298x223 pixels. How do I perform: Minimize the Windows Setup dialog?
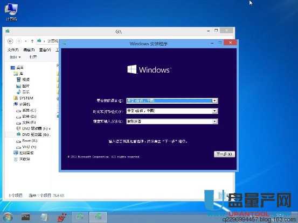point(212,43)
